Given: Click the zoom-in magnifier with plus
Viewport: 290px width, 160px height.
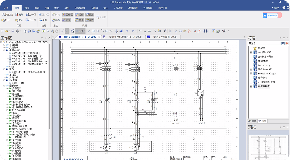Looking at the screenshot, I should (x=52, y=31).
